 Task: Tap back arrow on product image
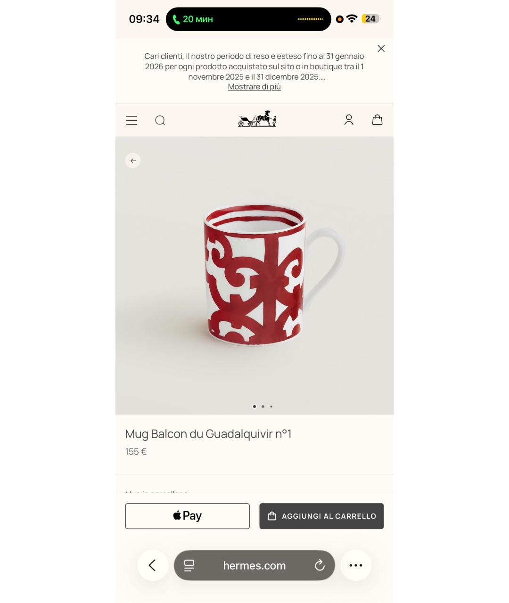tap(133, 161)
